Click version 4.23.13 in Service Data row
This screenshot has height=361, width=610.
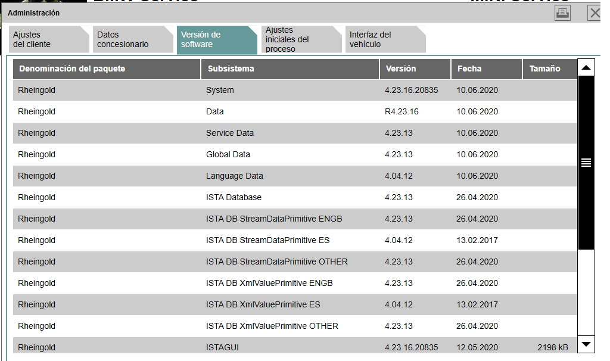(x=399, y=133)
